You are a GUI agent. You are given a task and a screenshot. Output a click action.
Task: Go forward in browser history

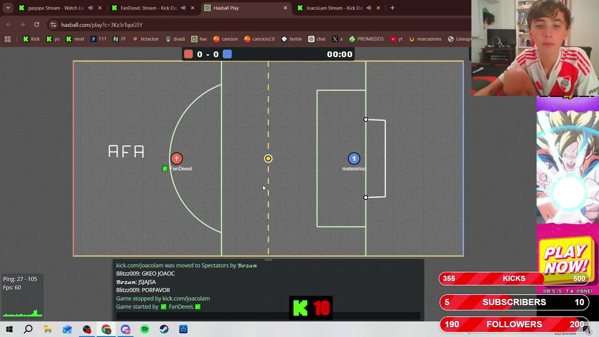coord(22,24)
